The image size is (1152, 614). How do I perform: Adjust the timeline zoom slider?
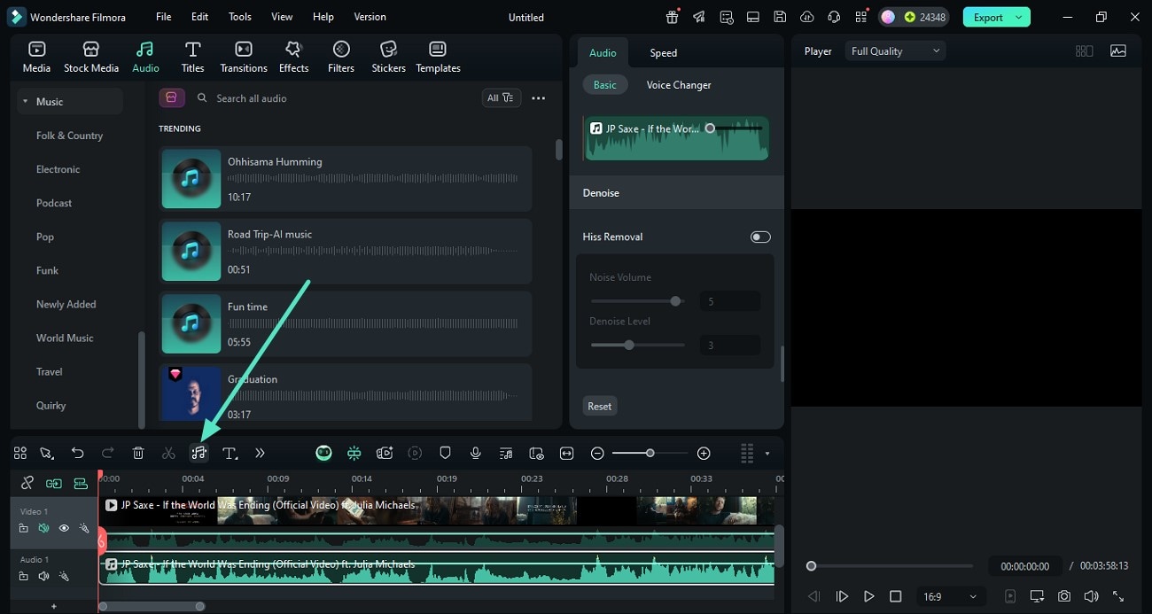coord(650,453)
